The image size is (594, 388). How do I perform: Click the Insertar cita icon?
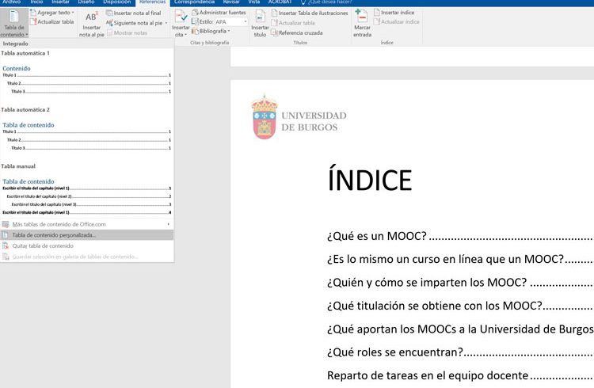point(181,17)
